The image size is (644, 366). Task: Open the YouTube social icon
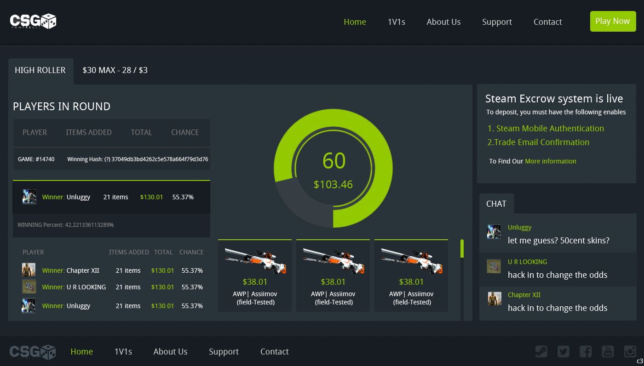point(608,351)
